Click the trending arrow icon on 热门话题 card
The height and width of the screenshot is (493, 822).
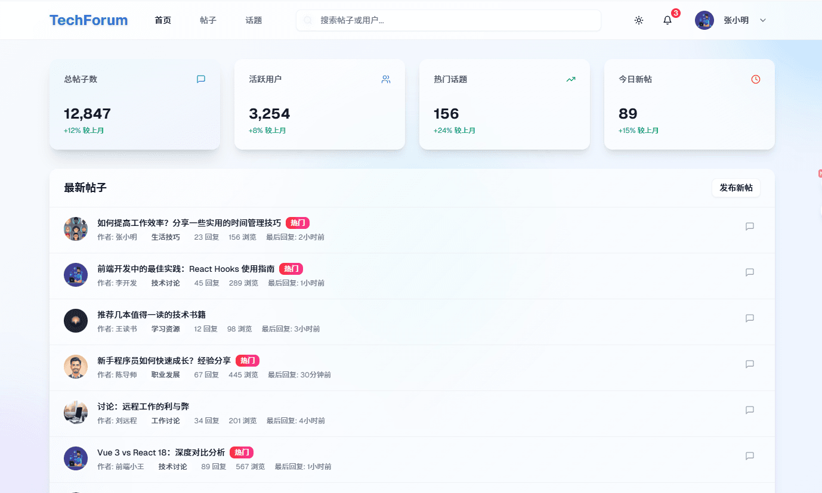click(x=571, y=79)
